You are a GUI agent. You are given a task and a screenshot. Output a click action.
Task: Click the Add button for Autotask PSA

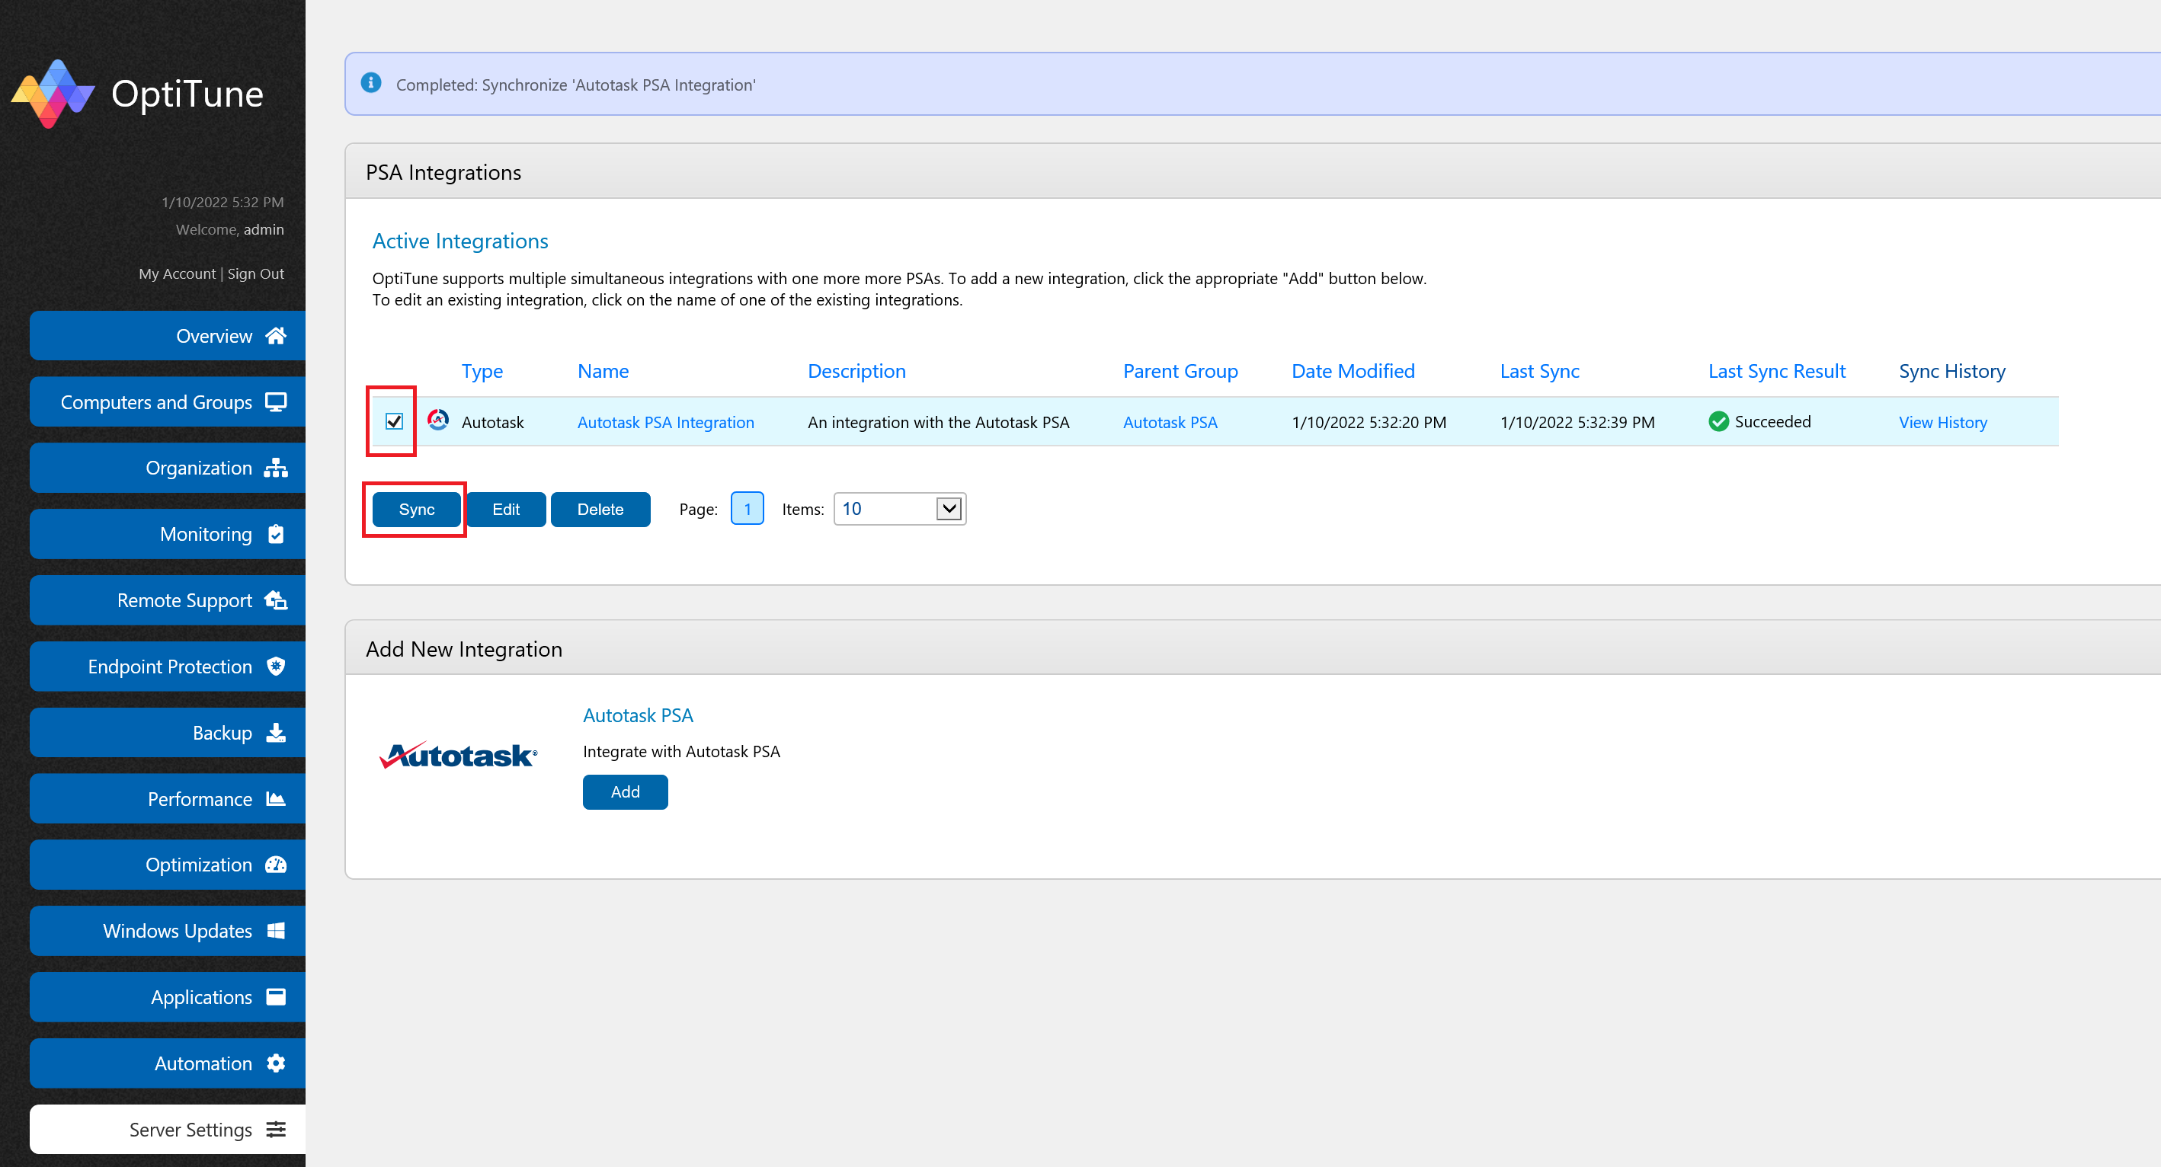click(x=625, y=792)
